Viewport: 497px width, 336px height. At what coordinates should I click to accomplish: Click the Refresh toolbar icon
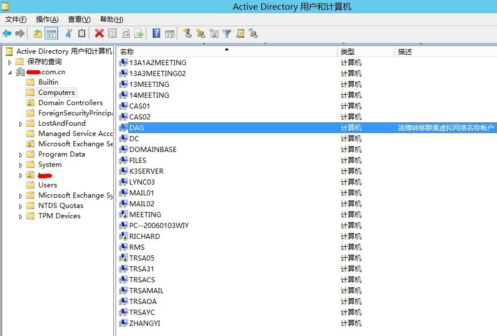click(126, 33)
